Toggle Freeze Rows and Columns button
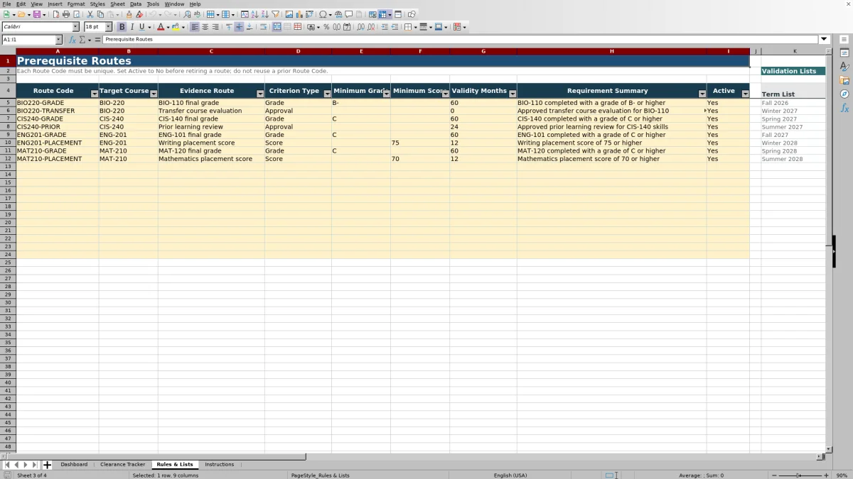 382,14
